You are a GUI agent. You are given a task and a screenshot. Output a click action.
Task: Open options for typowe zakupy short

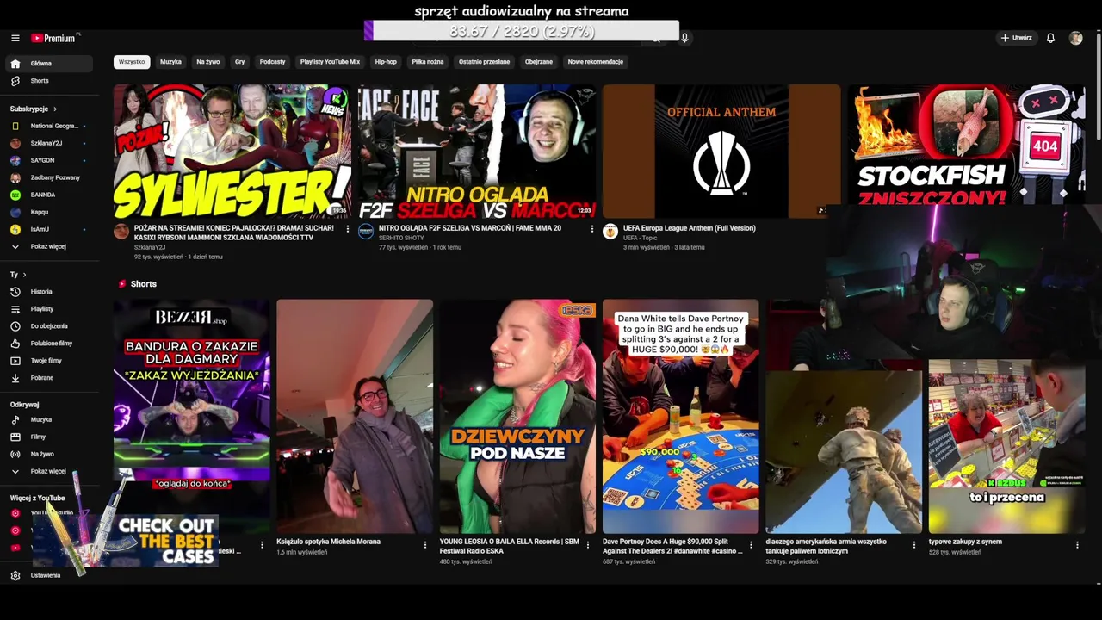[x=1077, y=544]
